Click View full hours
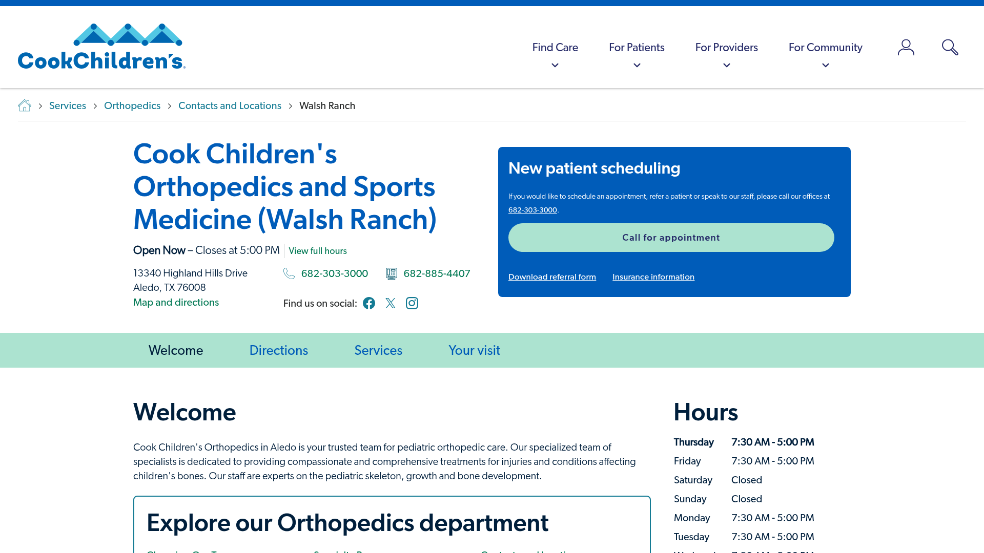Viewport: 984px width, 553px height. [x=318, y=251]
